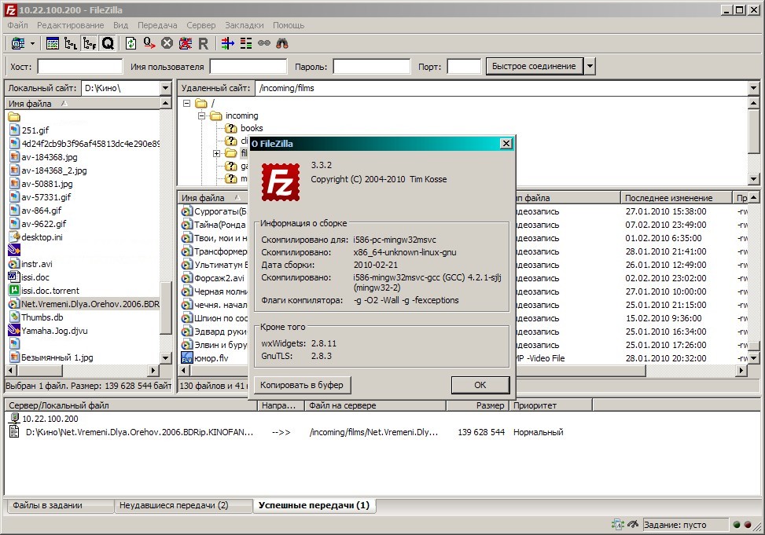This screenshot has height=535, width=765.
Task: Reconnect to the last server
Action: click(x=203, y=43)
